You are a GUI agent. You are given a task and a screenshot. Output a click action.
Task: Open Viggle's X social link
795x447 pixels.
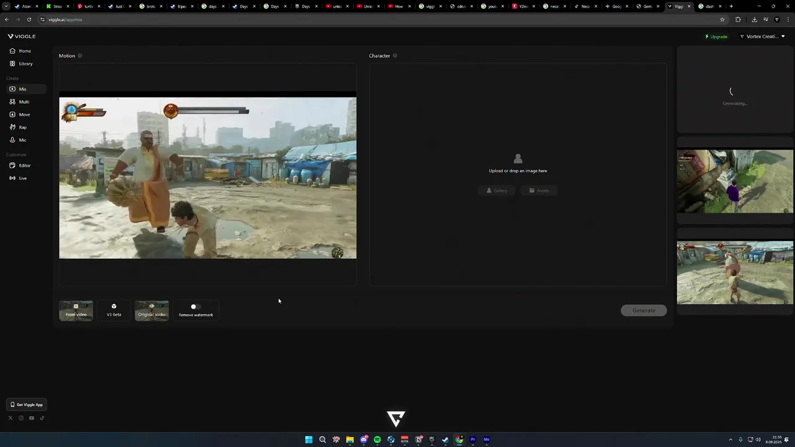[10, 418]
